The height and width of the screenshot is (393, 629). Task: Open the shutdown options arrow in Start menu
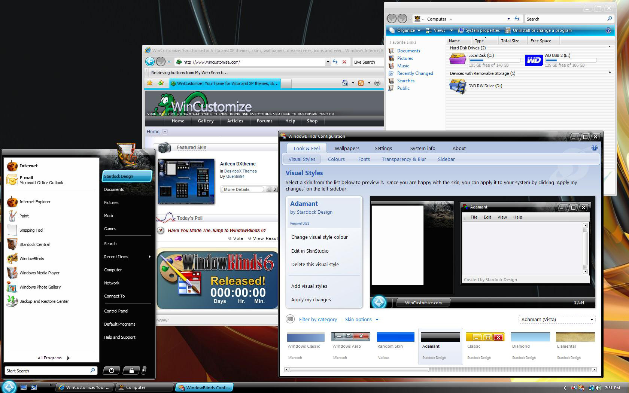[x=144, y=371]
